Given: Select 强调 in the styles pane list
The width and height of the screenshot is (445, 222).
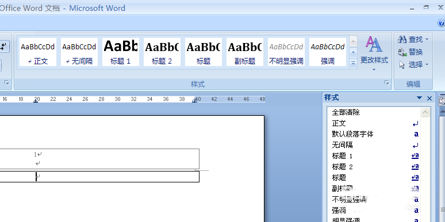Looking at the screenshot, I should [x=374, y=211].
